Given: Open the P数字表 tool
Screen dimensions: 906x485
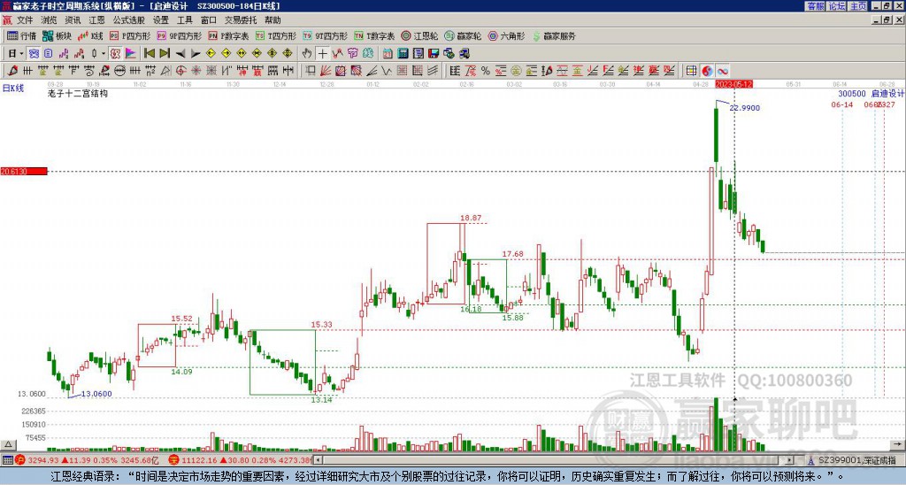Looking at the screenshot, I should click(x=229, y=35).
